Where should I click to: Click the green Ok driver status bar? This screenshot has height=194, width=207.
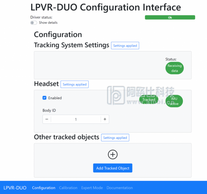170,18
